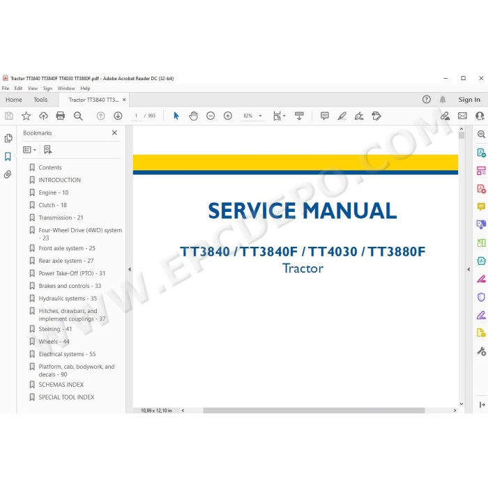Select the Tractor TT3840 document tab
Viewport: 488px width, 488px height.
coord(93,100)
